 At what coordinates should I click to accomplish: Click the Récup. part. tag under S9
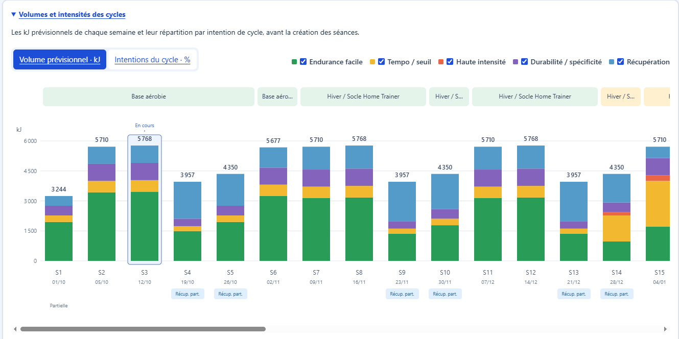point(402,294)
